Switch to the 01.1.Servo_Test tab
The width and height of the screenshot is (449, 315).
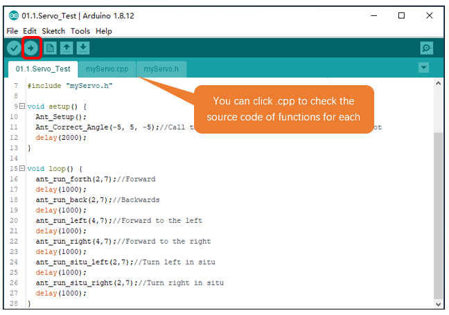tap(43, 69)
